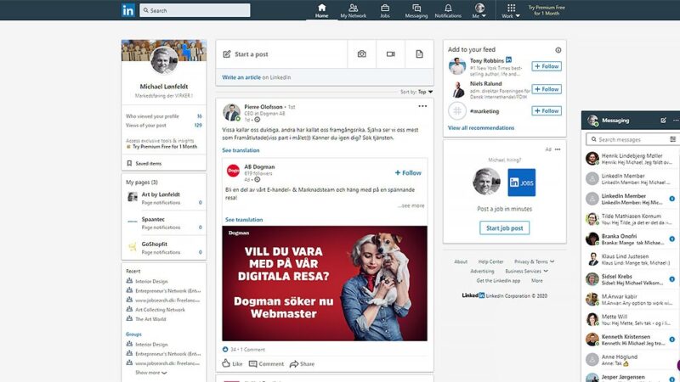Viewport: 680px width, 382px height.
Task: Open The Art World in Recent list
Action: (150, 319)
